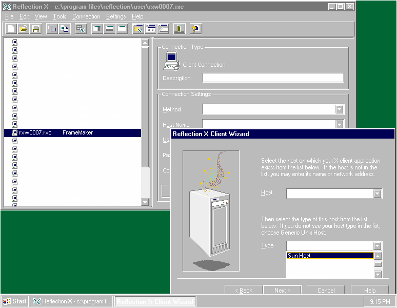Maximize the Reflection X main window

(341, 7)
